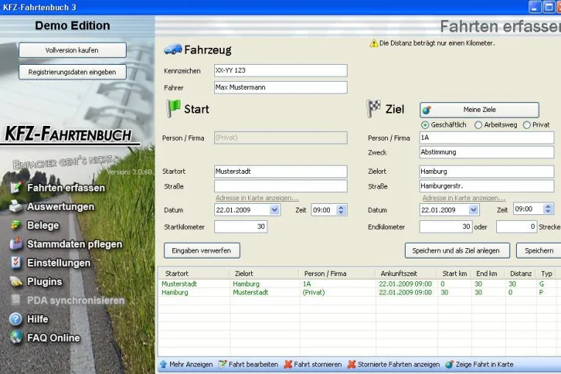Click the Fahrt bearbeiten edit icon

(222, 364)
